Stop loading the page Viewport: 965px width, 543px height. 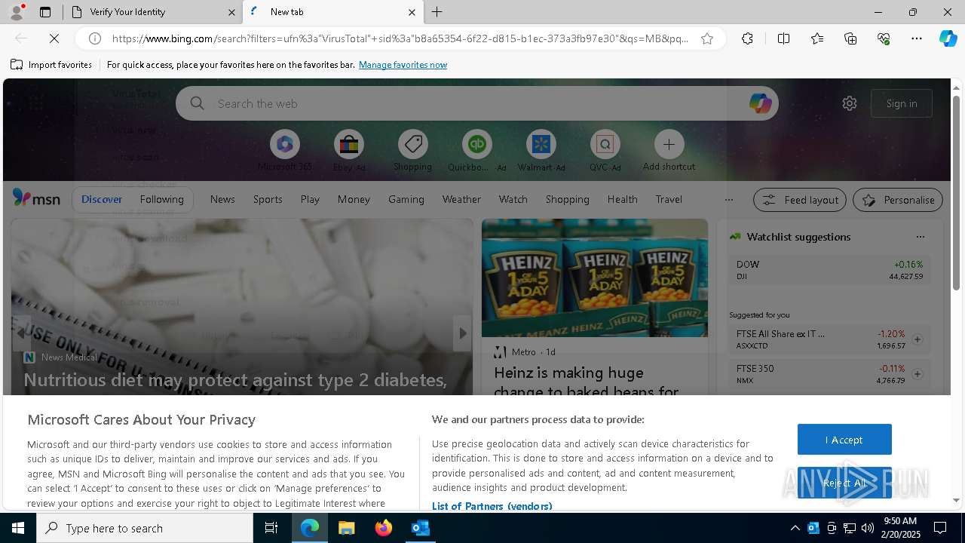coord(54,38)
